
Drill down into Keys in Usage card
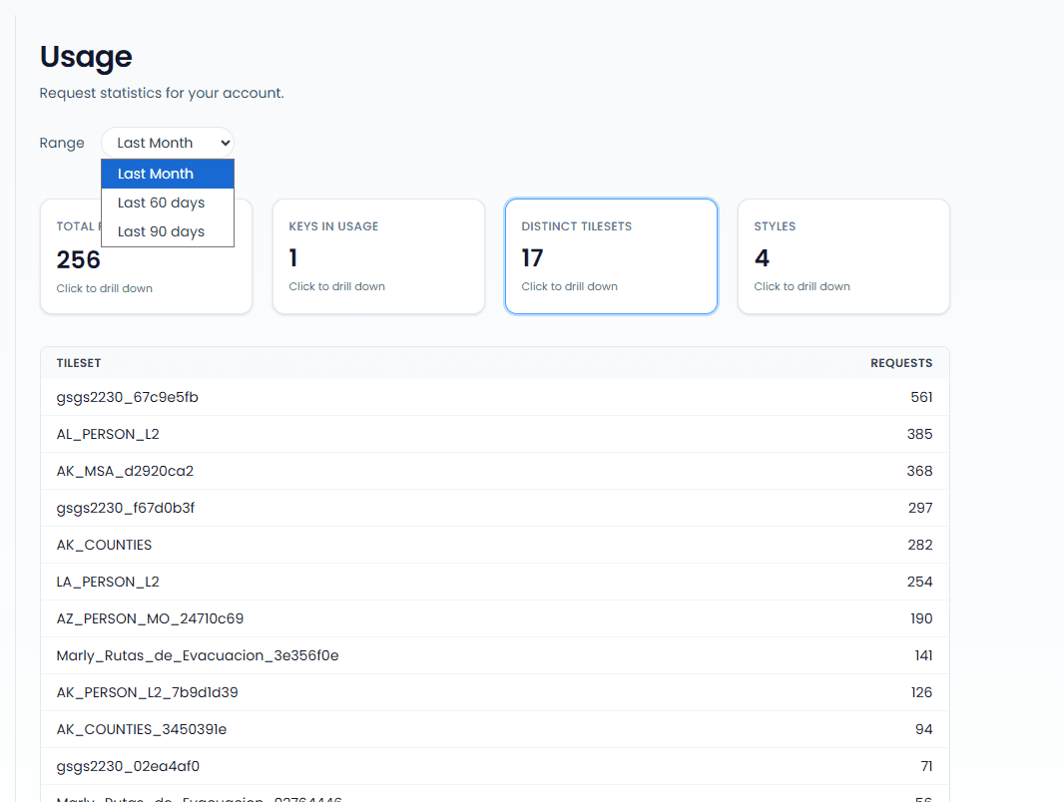tap(378, 256)
